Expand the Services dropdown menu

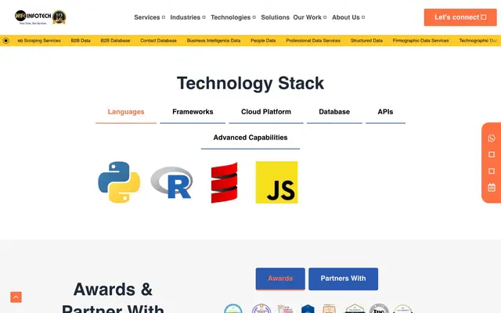[150, 17]
